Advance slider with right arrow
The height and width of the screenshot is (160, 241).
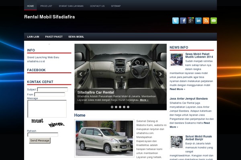[160, 74]
